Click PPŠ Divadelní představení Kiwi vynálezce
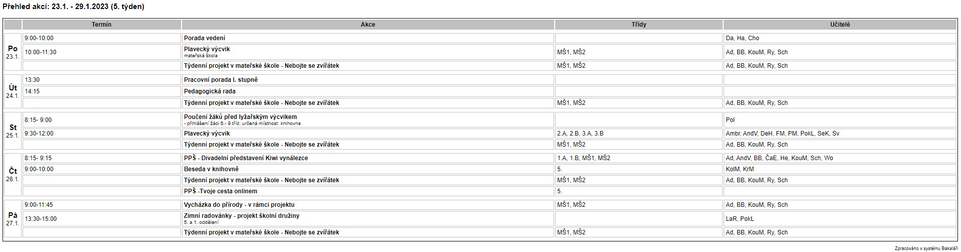Image resolution: width=961 pixels, height=252 pixels. pyautogui.click(x=246, y=158)
